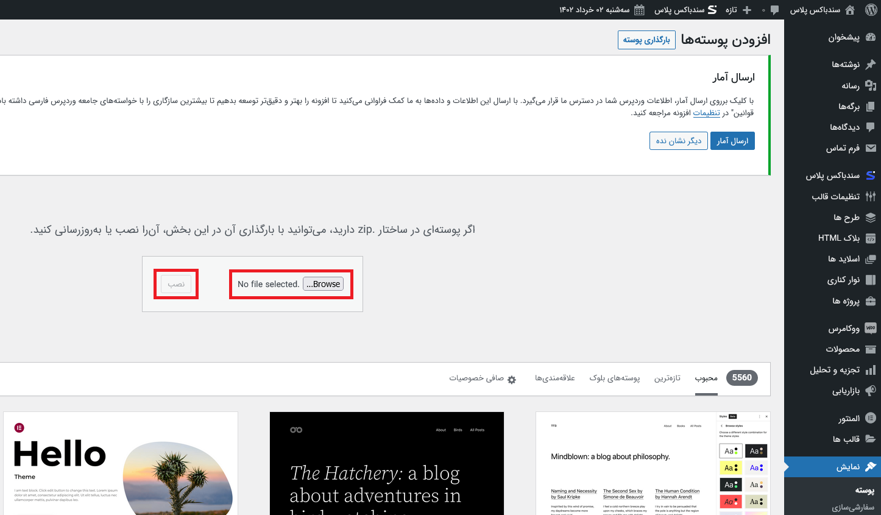Open سندباکس پلاس S icon in sidebar
Viewport: 881px width, 515px height.
871,176
